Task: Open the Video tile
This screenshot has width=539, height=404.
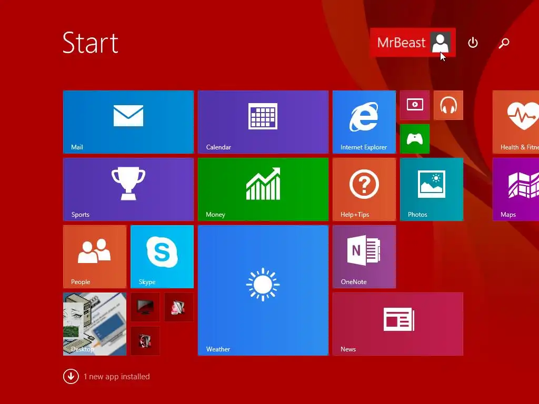Action: [x=415, y=105]
